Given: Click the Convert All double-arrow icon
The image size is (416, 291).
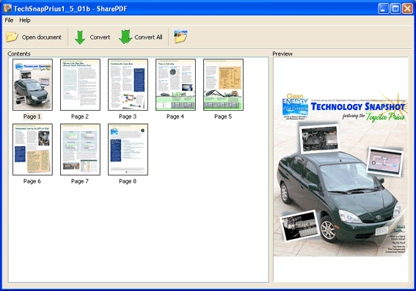Looking at the screenshot, I should click(125, 37).
